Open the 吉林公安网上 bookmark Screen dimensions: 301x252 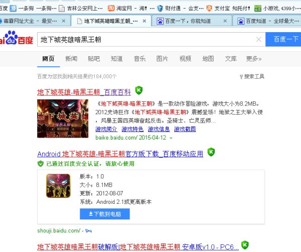[81, 8]
